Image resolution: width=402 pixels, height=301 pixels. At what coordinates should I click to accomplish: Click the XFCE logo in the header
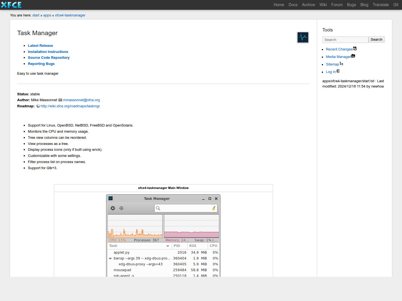[x=11, y=5]
